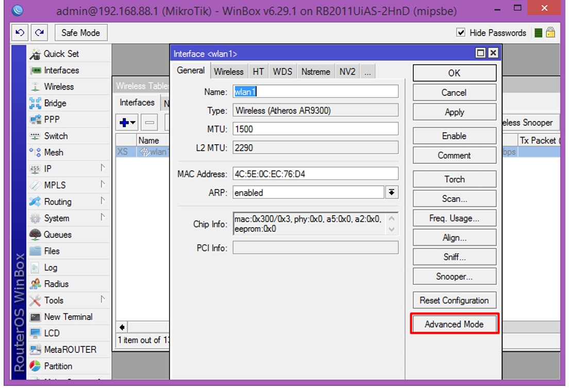Click the padlock icon in the top right
The height and width of the screenshot is (390, 569).
coord(550,32)
